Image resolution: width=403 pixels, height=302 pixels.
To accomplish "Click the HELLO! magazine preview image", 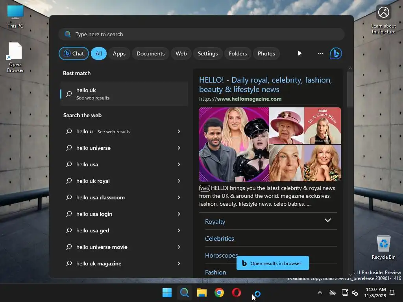I will pos(270,144).
